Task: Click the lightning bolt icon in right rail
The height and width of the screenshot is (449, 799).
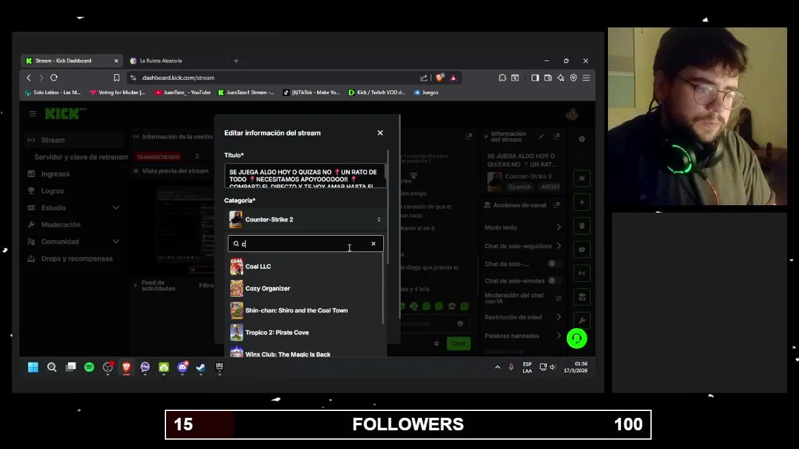Action: point(582,202)
